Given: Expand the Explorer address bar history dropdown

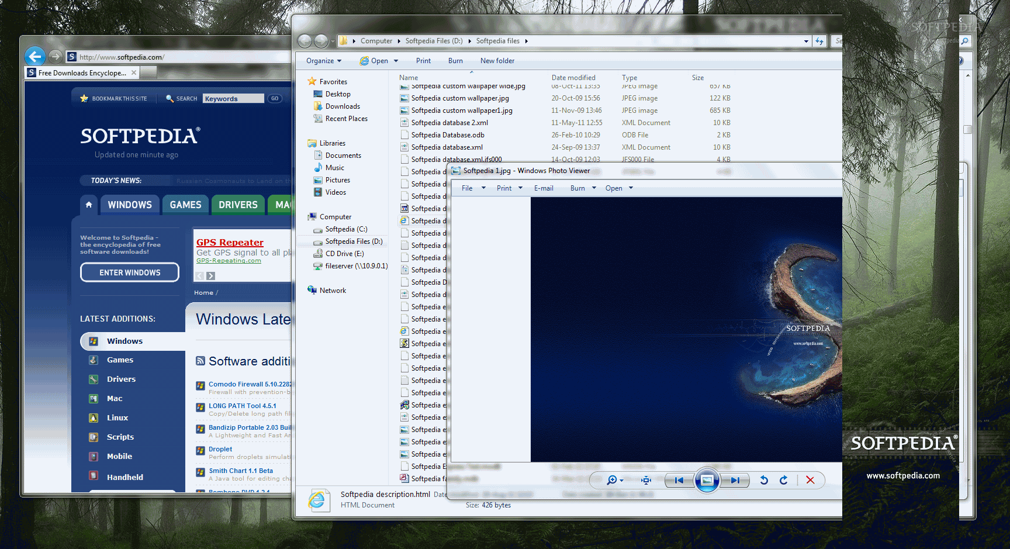Looking at the screenshot, I should pyautogui.click(x=806, y=41).
